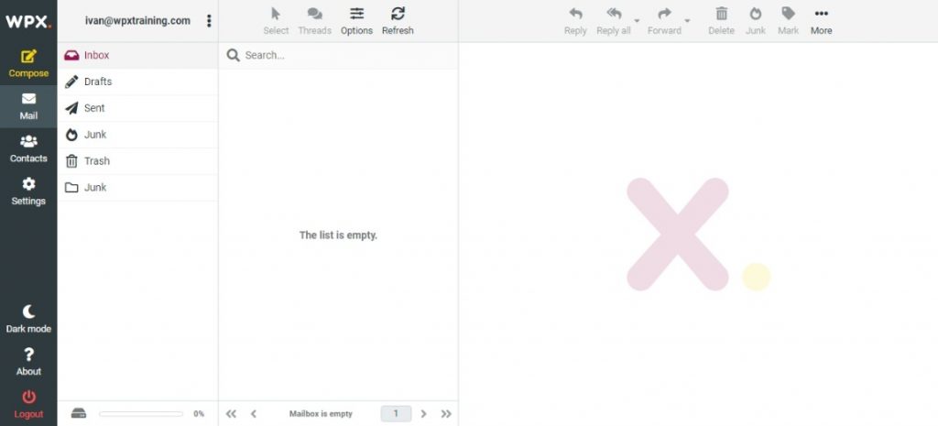Image resolution: width=938 pixels, height=426 pixels.
Task: Expand the Reply all dropdown arrow
Action: point(637,21)
